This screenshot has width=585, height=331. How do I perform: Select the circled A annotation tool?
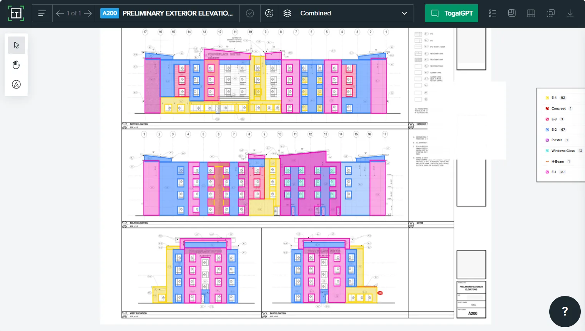pos(16,85)
